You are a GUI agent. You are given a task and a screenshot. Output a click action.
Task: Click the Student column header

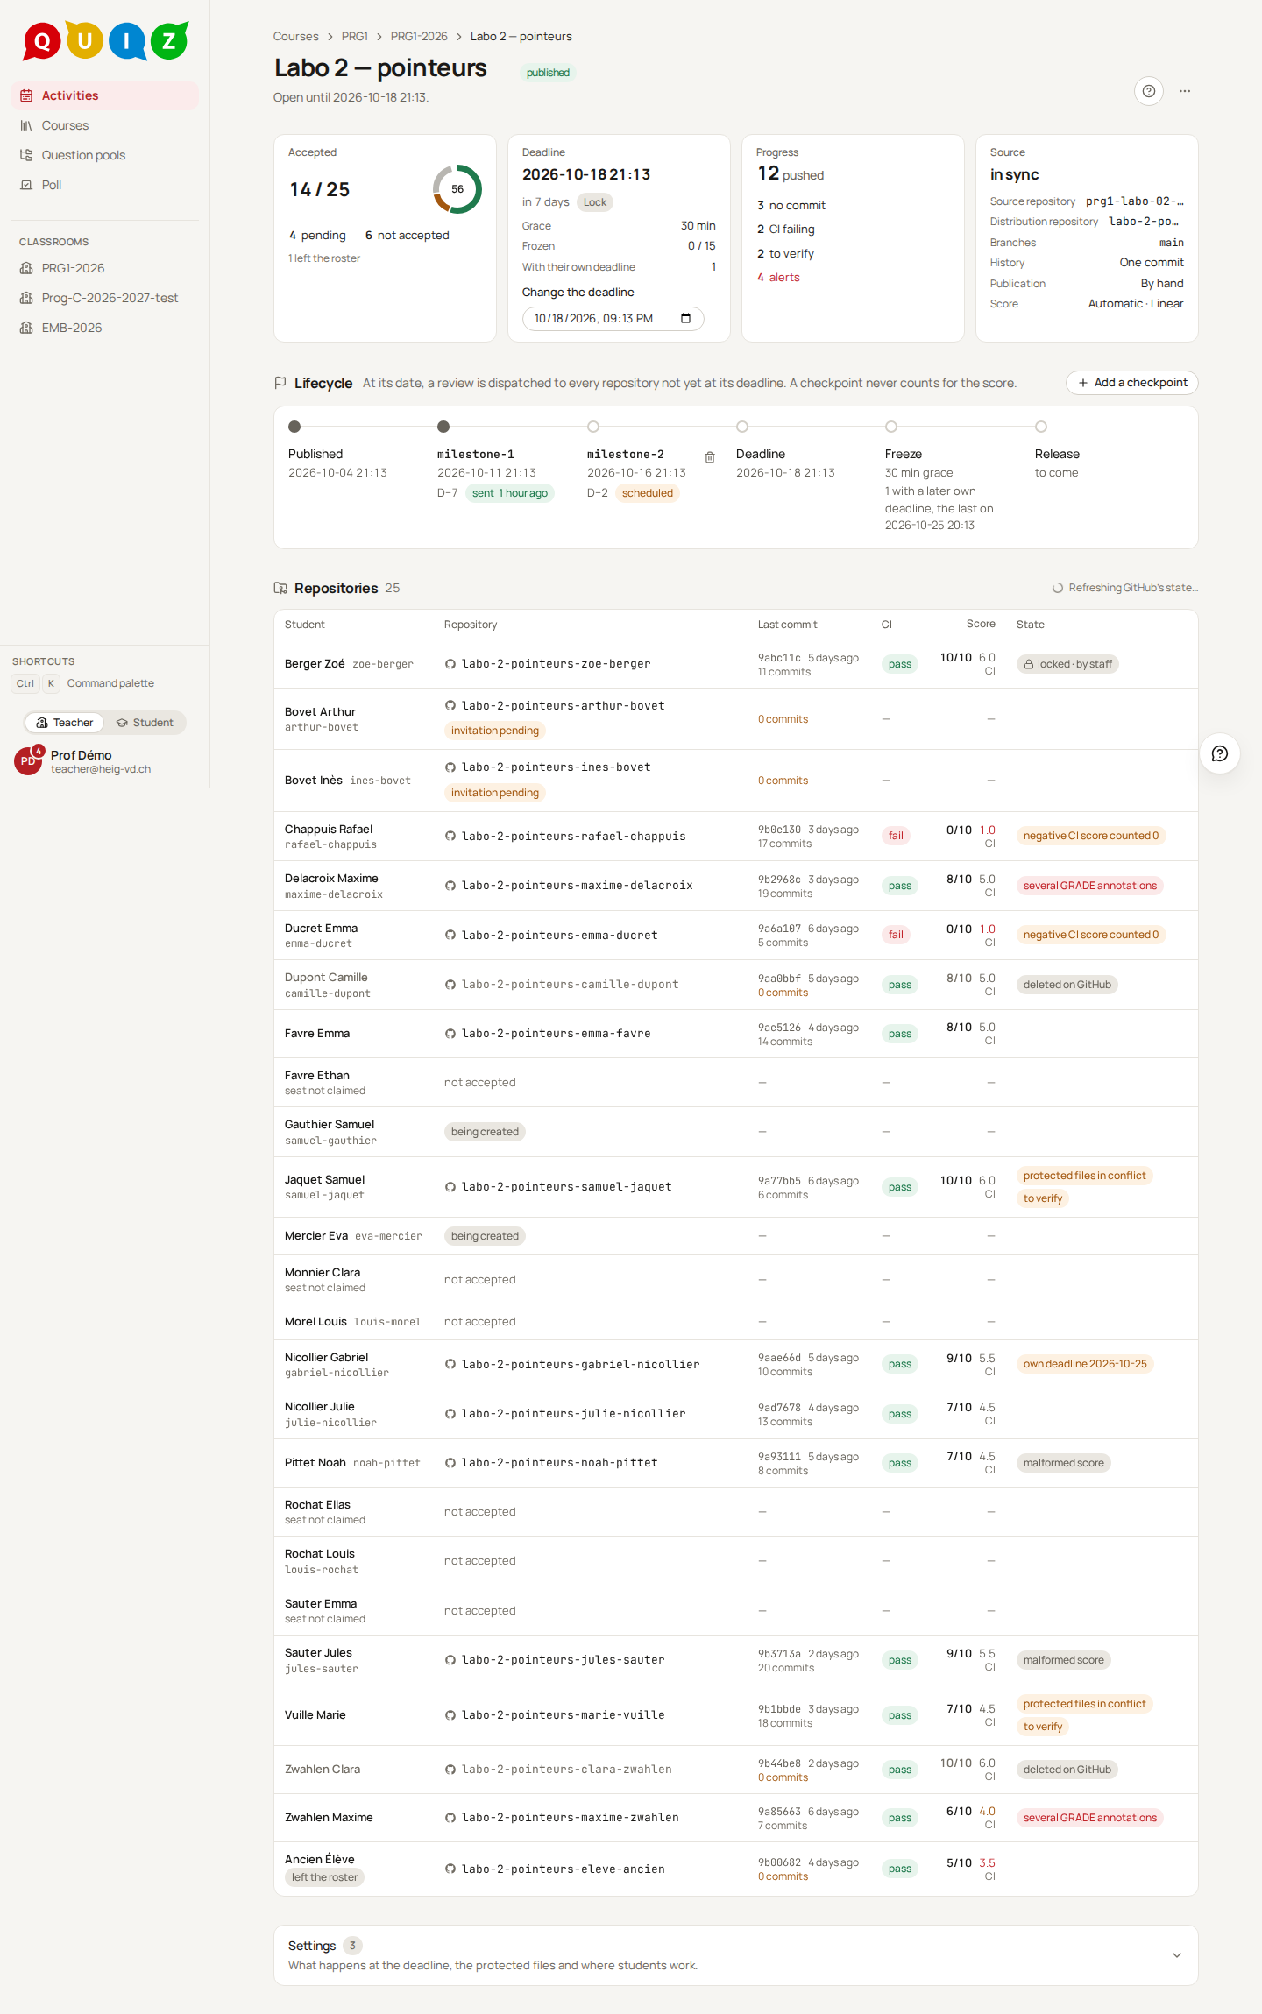305,625
